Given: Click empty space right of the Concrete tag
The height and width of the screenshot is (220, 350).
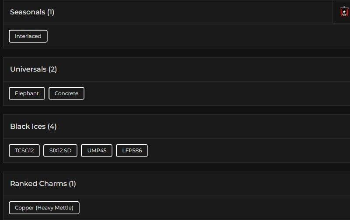Looking at the screenshot, I should pos(197,93).
